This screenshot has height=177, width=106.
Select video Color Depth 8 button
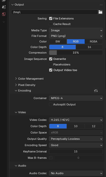click(x=58, y=126)
